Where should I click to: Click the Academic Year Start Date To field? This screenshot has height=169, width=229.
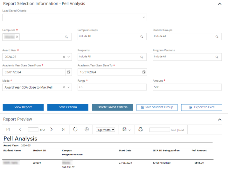(109, 72)
